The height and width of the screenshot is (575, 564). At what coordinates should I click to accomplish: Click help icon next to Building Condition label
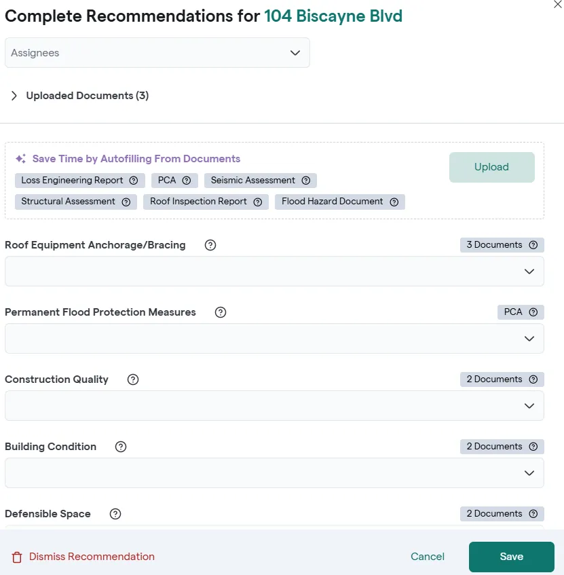(x=121, y=447)
